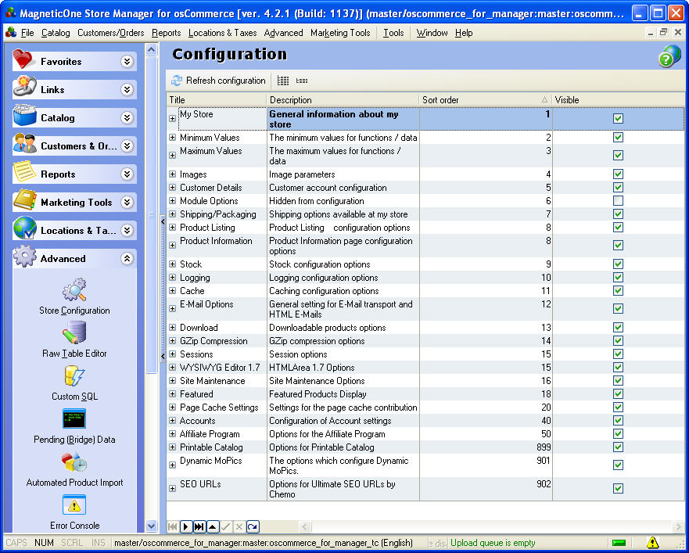Toggle Visible checkbox for Cache
The height and width of the screenshot is (553, 689).
click(619, 290)
